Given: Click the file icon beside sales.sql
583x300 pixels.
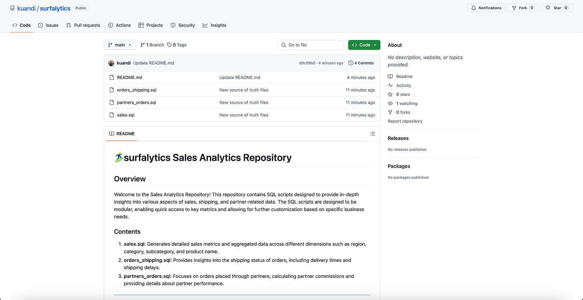Looking at the screenshot, I should pyautogui.click(x=112, y=115).
